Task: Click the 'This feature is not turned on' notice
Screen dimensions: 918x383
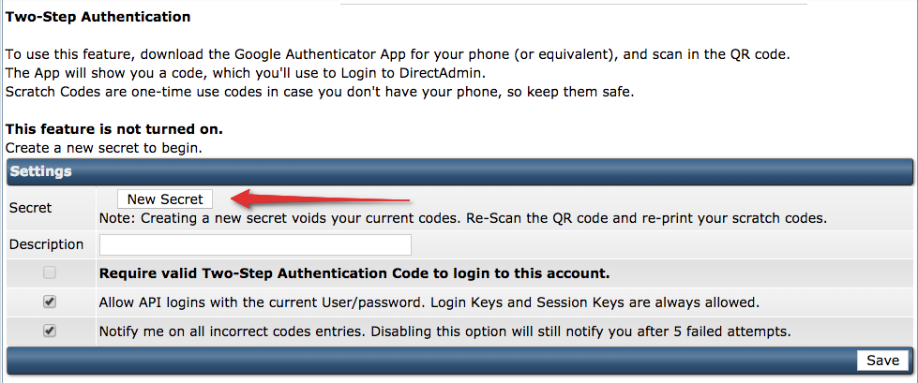Action: tap(114, 128)
